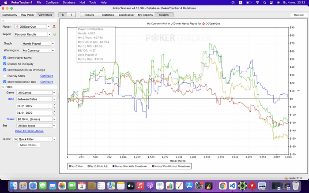The height and width of the screenshot is (193, 309).
Task: Open Reminders from the Dock
Action: 101,186
